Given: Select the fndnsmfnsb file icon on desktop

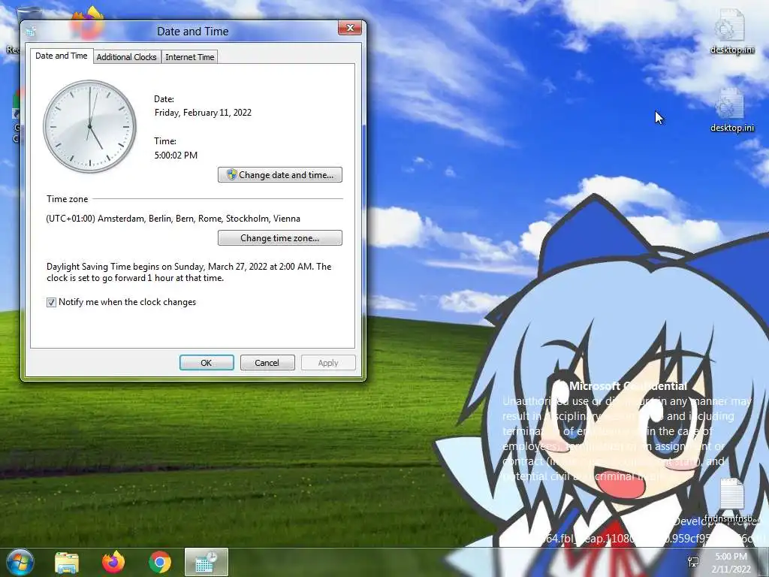Looking at the screenshot, I should click(x=731, y=500).
